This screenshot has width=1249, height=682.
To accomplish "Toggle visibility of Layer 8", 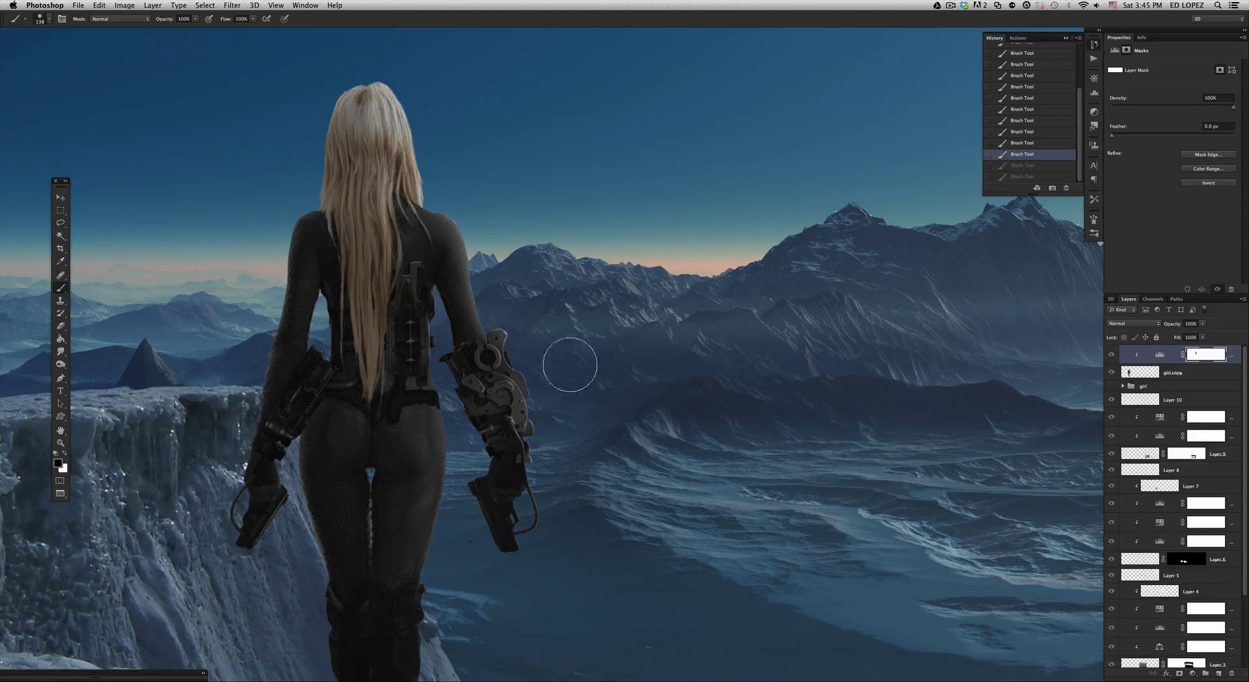I will (x=1111, y=470).
